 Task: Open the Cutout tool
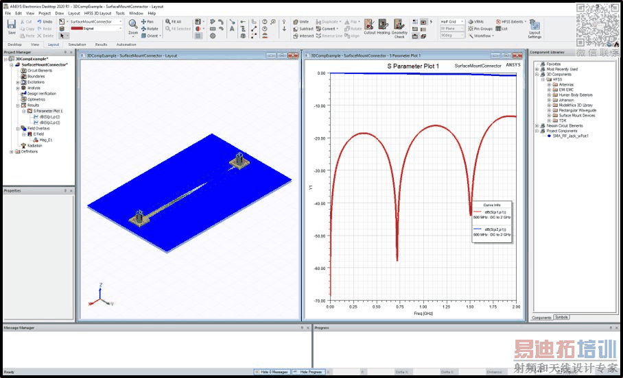coord(370,27)
